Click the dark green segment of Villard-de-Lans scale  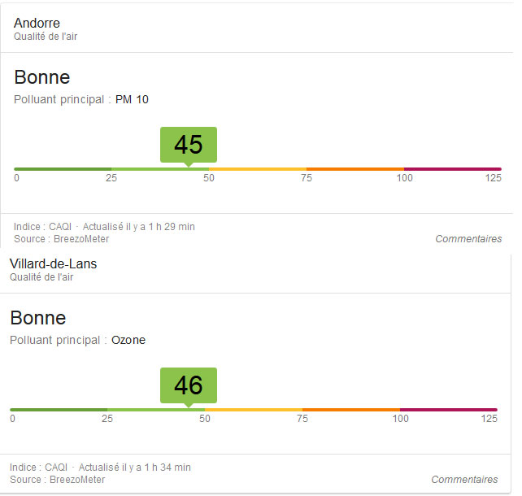click(x=59, y=410)
